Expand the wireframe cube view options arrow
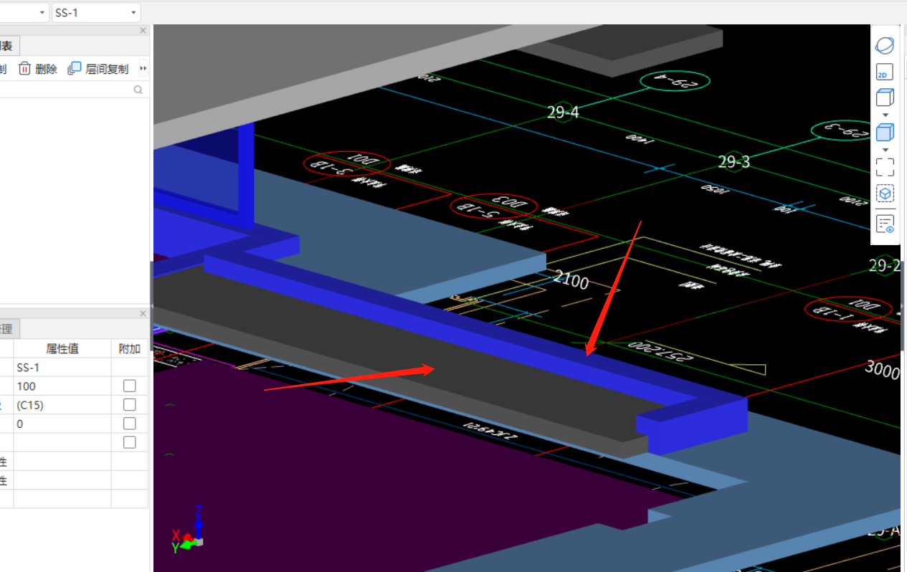 pos(885,115)
